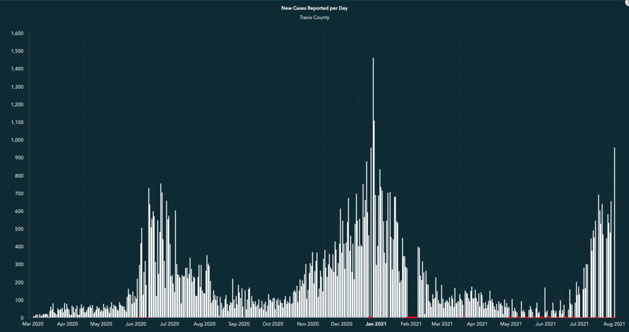Click the Aug 2021 x-axis label
This screenshot has height=332, width=629.
615,324
